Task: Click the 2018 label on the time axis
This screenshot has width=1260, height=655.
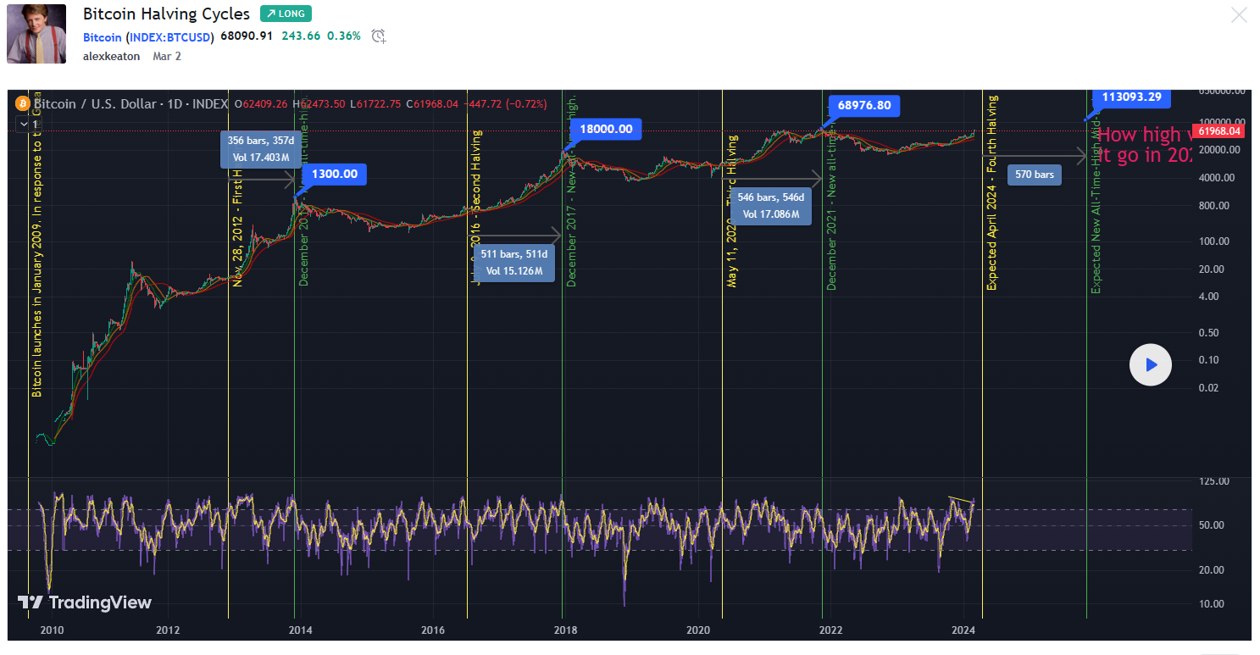Action: click(x=565, y=630)
